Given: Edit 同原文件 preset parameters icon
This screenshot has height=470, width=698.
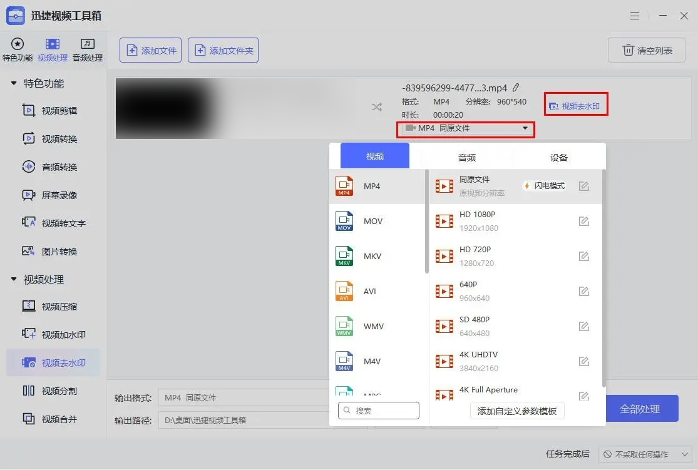Looking at the screenshot, I should [x=584, y=186].
